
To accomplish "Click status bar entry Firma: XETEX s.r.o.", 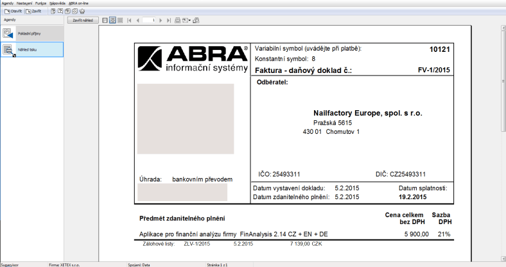I will (64, 264).
